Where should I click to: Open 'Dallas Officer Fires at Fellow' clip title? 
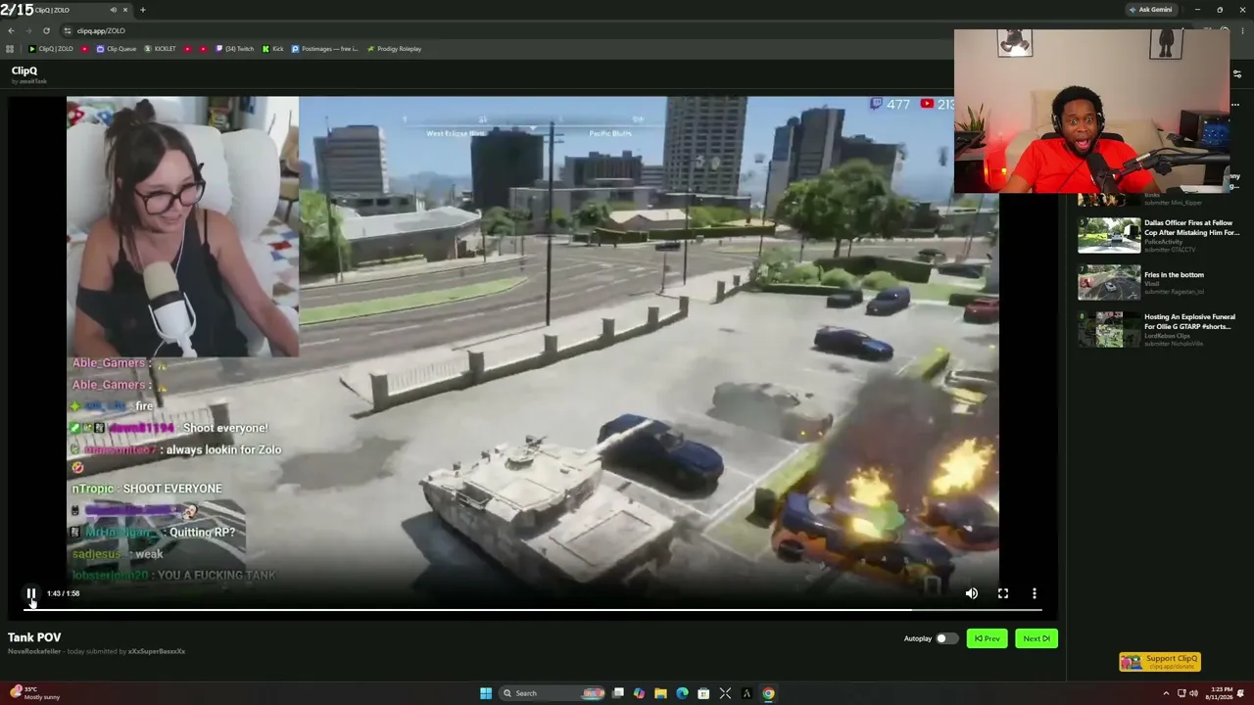[1191, 227]
